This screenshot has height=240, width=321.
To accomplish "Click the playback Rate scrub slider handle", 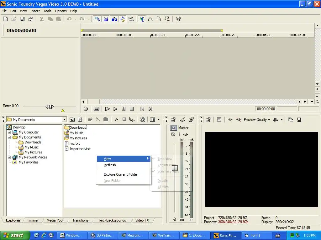I will (x=50, y=107).
